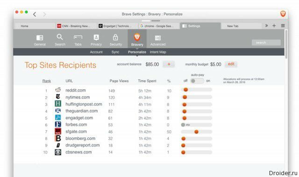Toggle the auto-pay switch
The height and width of the screenshot is (177, 299).
point(197,81)
